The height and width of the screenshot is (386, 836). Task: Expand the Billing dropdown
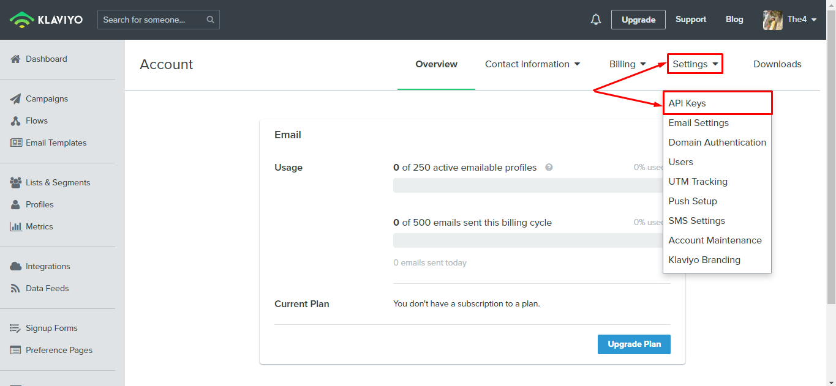(628, 64)
